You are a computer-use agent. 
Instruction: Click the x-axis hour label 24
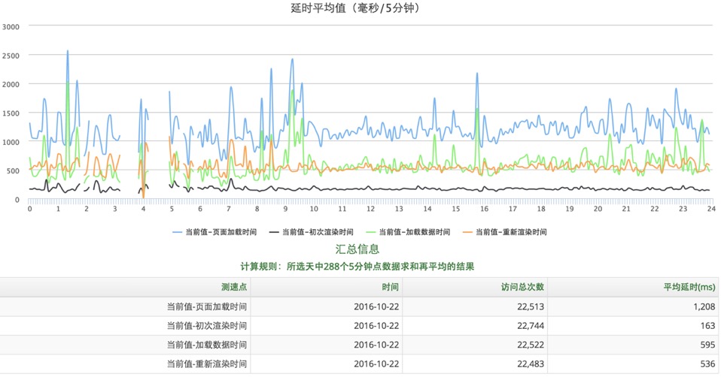711,209
